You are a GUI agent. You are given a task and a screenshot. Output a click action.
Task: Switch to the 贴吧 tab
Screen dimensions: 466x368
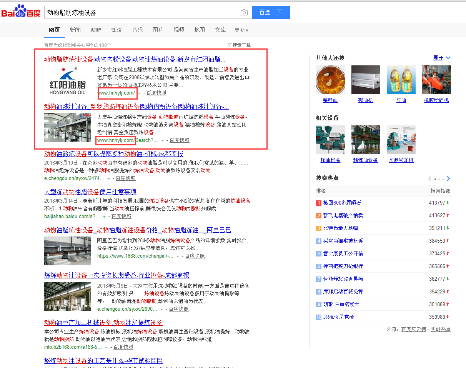96,30
